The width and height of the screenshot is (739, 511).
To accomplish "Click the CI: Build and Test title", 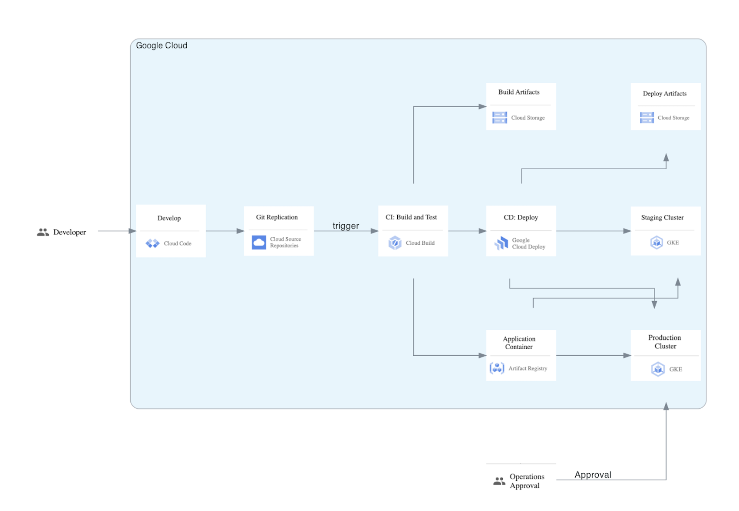I will [411, 217].
